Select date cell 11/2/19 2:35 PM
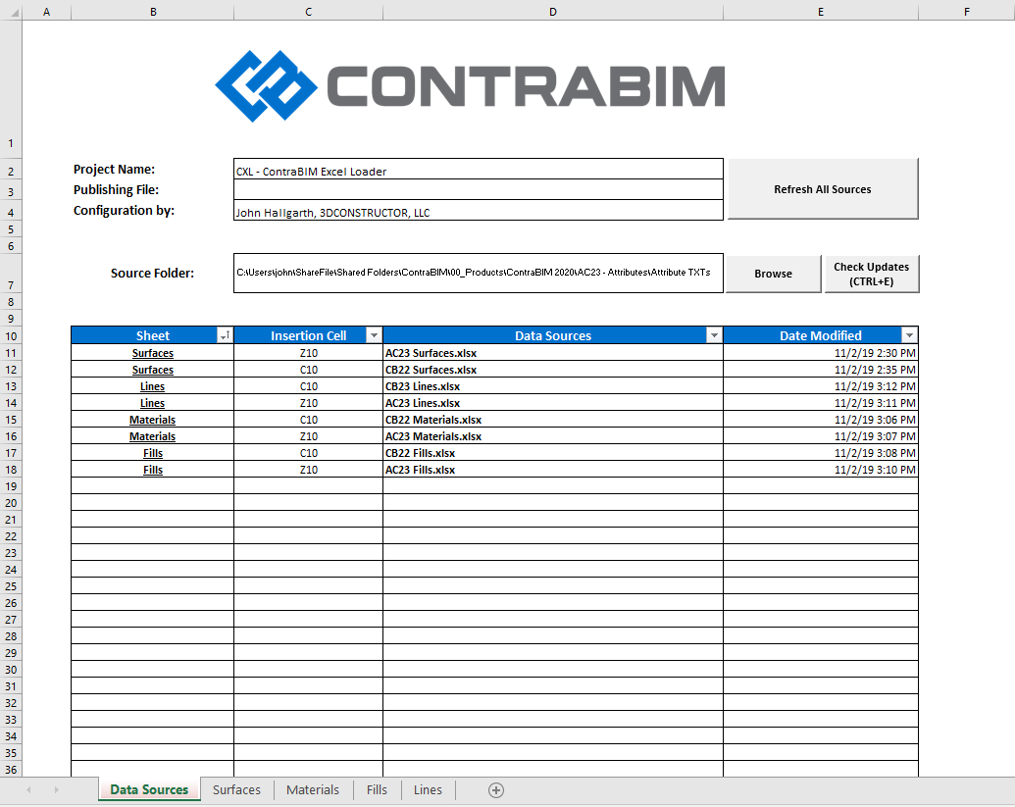 coord(821,370)
